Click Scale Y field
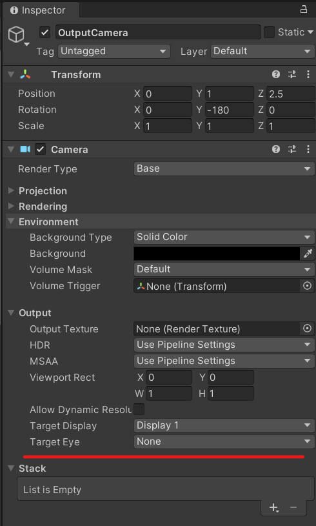316x526 pixels. (229, 126)
